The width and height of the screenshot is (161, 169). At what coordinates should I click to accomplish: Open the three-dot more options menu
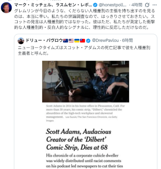(155, 5)
